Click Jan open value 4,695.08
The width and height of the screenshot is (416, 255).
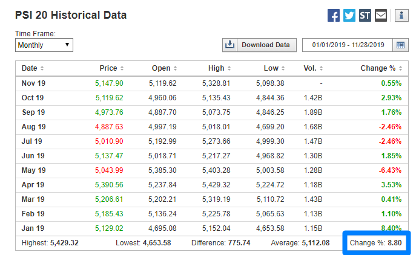pos(162,228)
